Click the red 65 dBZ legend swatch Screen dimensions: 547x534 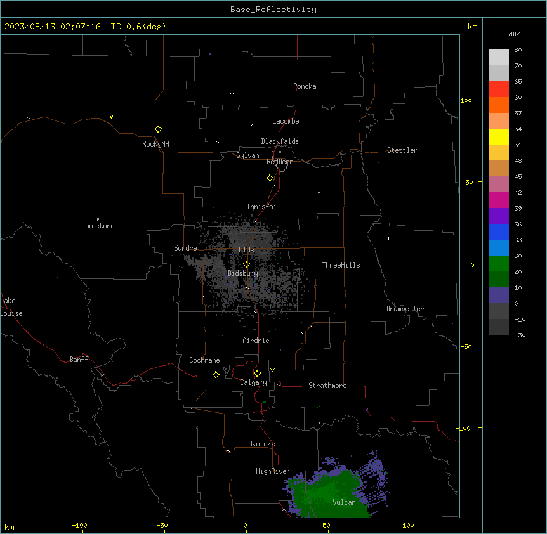[499, 89]
